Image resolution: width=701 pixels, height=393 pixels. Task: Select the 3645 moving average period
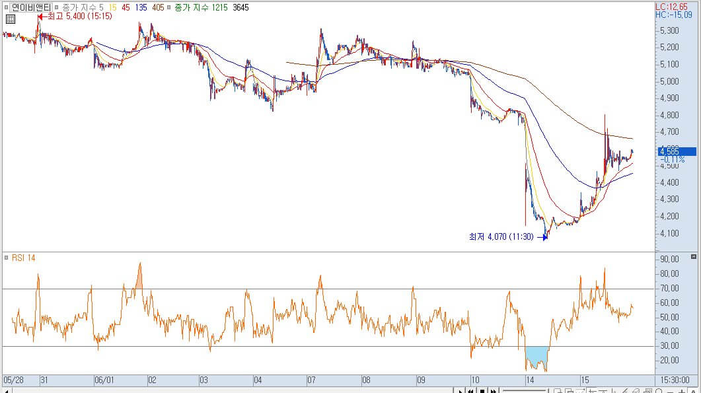point(240,8)
